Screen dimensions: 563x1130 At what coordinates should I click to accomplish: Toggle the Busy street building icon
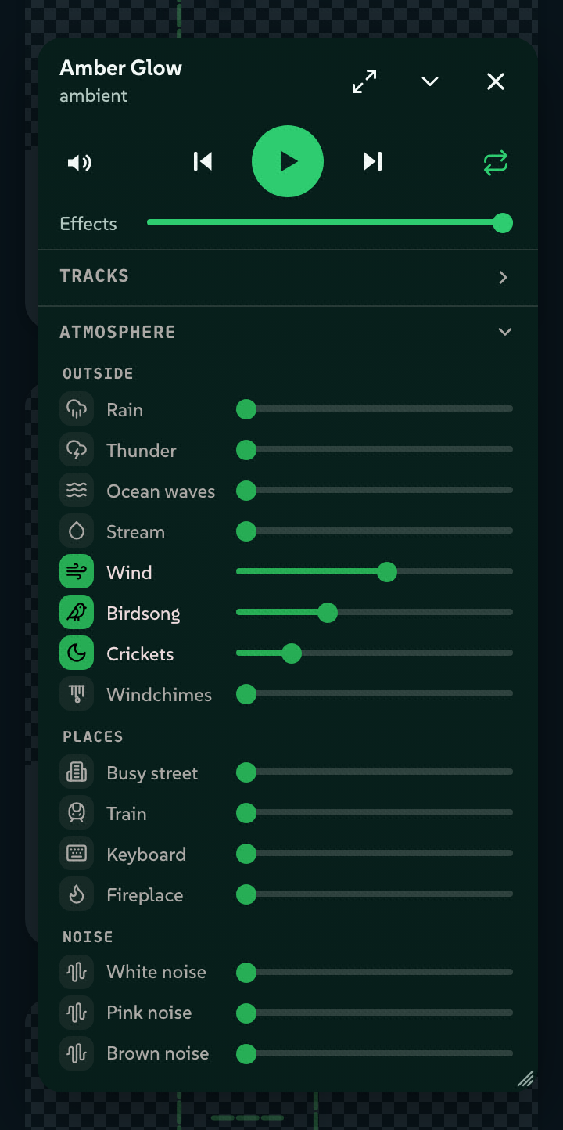pyautogui.click(x=77, y=772)
